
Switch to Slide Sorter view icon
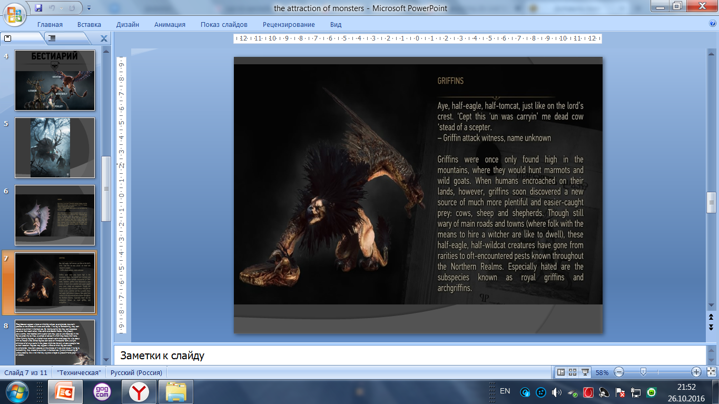tap(573, 372)
